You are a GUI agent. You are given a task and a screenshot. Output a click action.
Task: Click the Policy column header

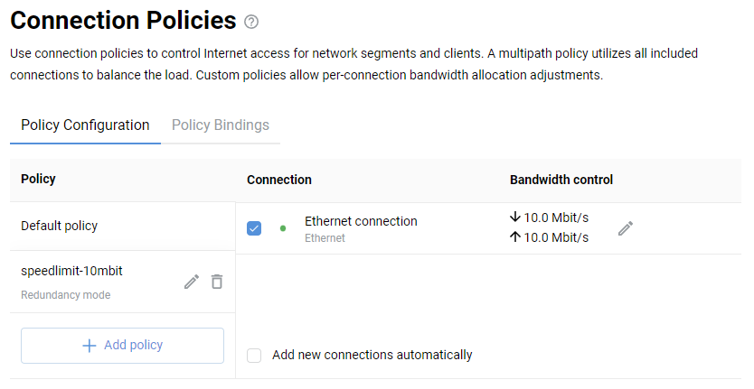point(38,179)
